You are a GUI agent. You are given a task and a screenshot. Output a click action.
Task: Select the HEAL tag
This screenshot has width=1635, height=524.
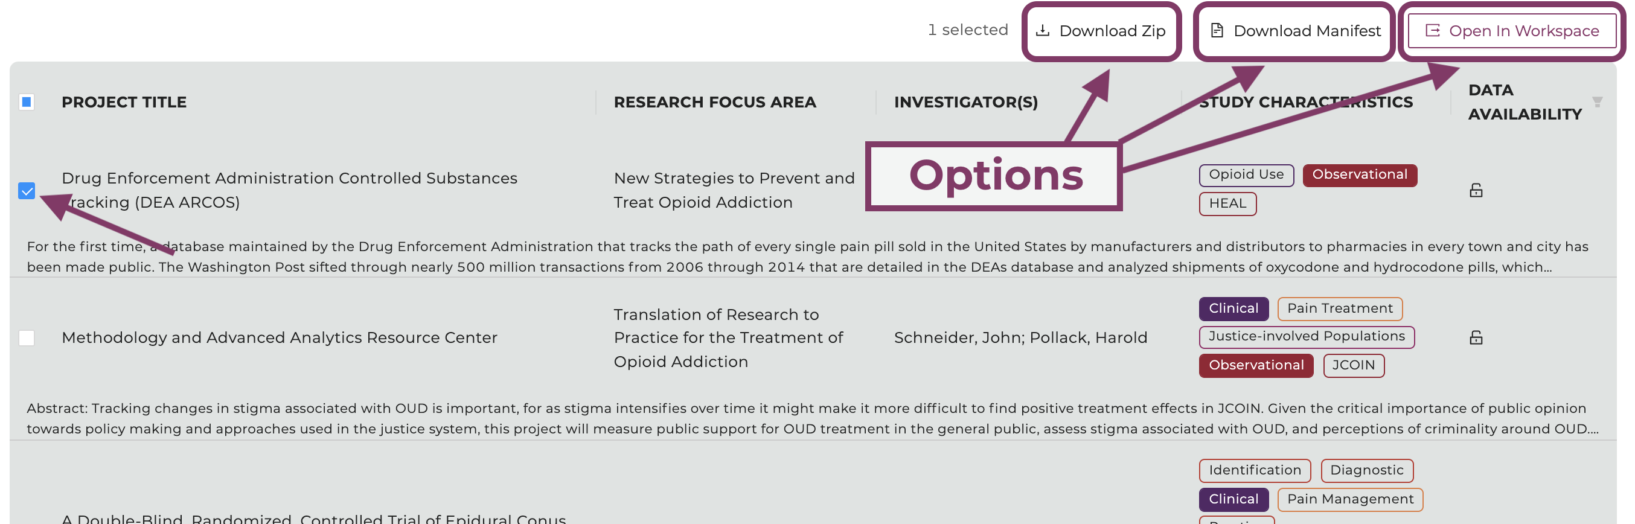click(1227, 203)
